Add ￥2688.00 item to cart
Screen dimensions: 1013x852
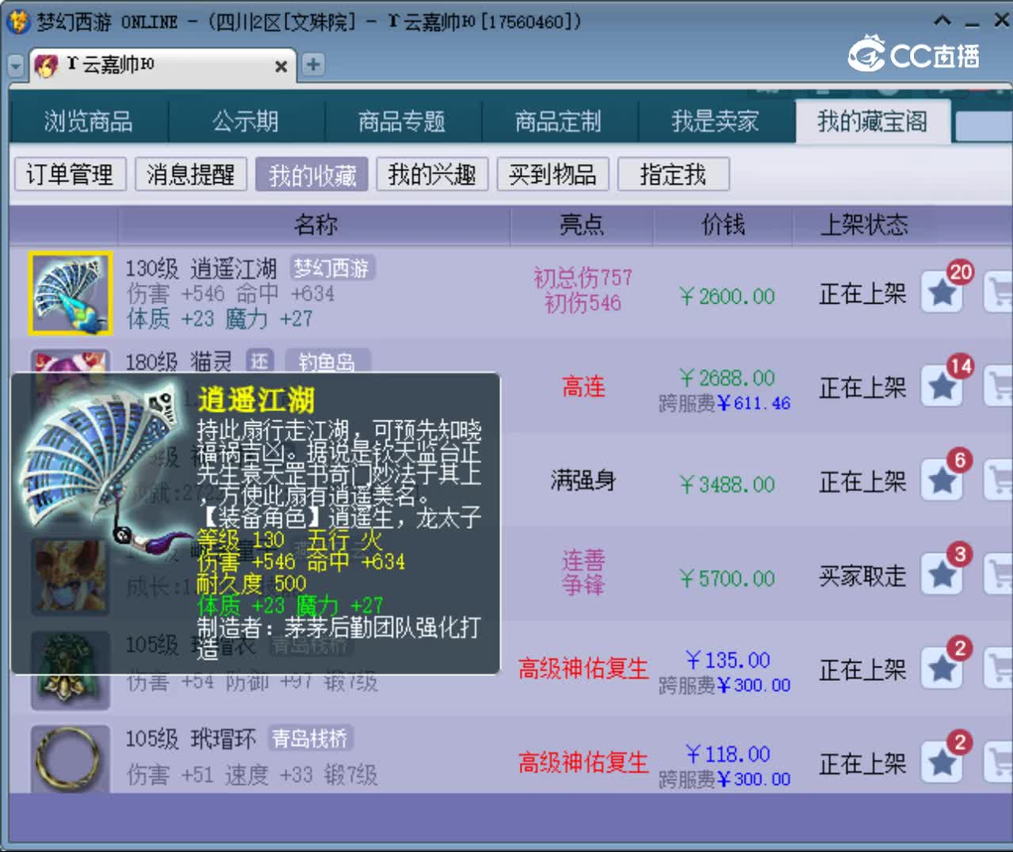pyautogui.click(x=999, y=387)
